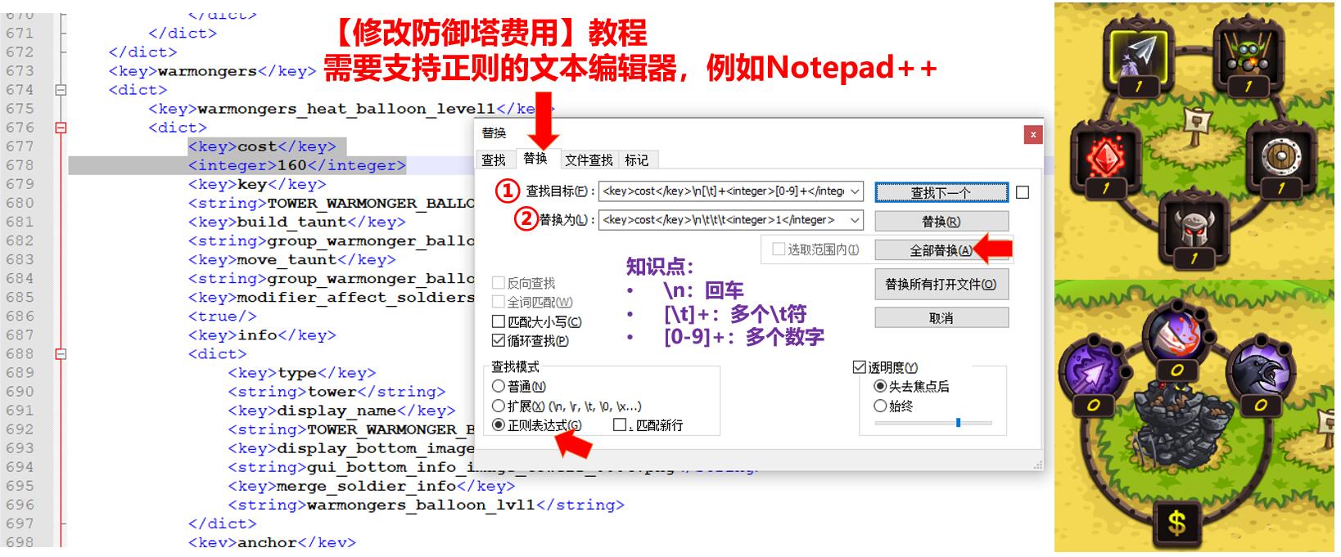This screenshot has width=1341, height=557.
Task: Toggle the 选取范围内(I) checkbox
Action: point(779,249)
